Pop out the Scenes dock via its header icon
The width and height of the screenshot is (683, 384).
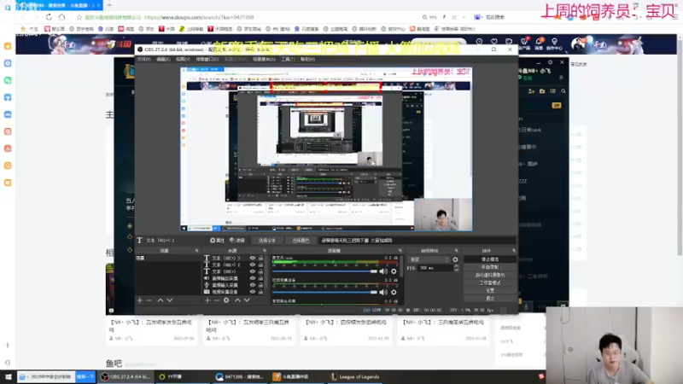(196, 251)
